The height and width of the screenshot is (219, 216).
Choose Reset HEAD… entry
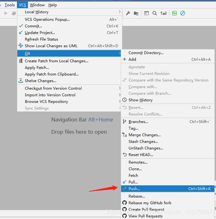point(168,155)
